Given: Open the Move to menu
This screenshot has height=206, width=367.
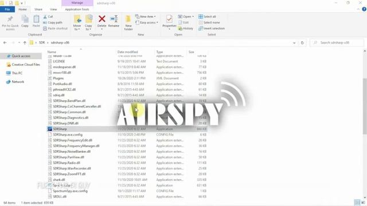Looking at the screenshot, I should pos(77,23).
